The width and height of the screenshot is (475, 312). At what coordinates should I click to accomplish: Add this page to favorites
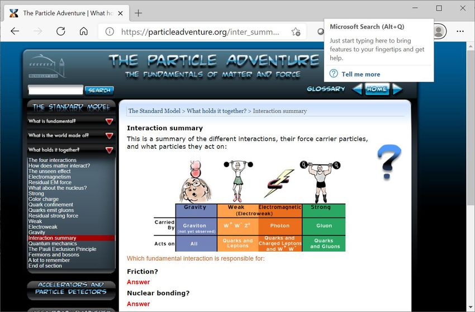tap(296, 31)
